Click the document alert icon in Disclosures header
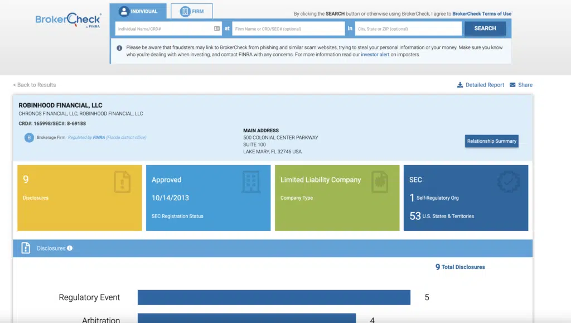This screenshot has height=323, width=571. pos(26,248)
